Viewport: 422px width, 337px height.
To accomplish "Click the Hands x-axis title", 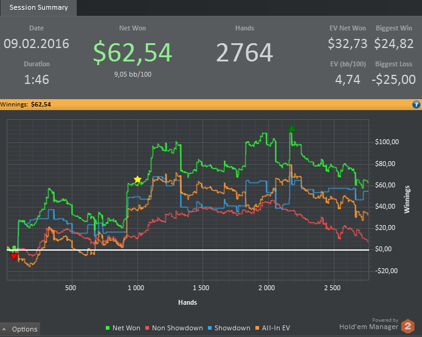I will point(187,302).
